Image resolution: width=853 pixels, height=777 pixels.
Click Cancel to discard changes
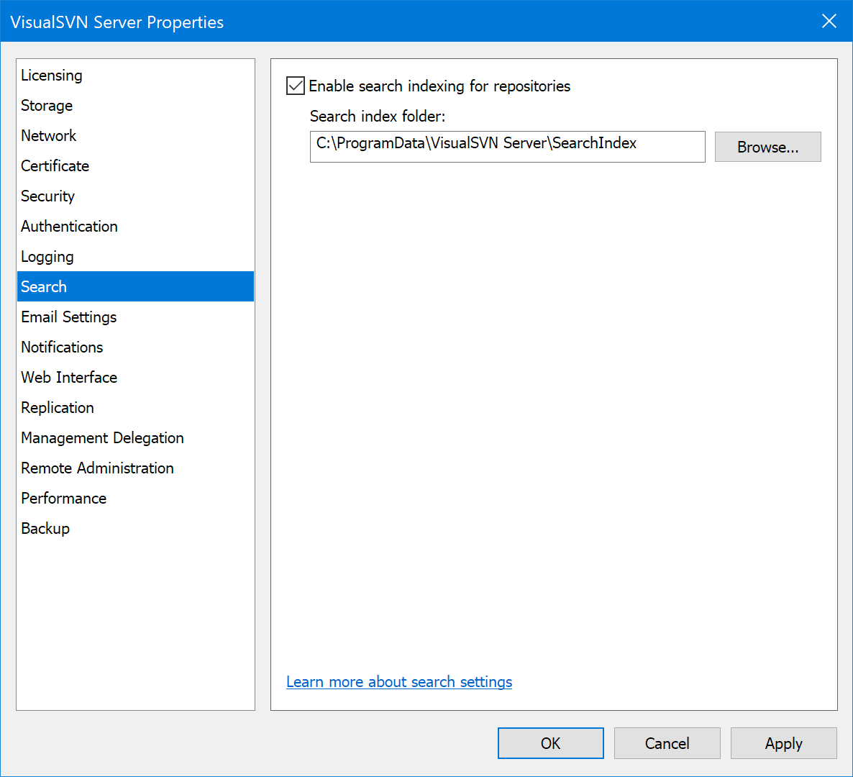point(667,743)
